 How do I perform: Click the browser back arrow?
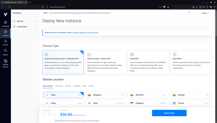coord(3,7)
